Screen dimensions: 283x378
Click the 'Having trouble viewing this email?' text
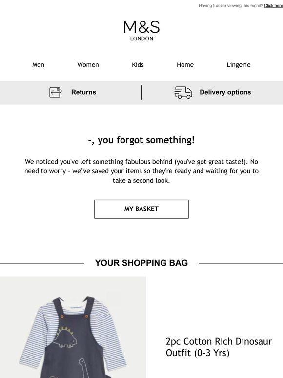pyautogui.click(x=231, y=6)
